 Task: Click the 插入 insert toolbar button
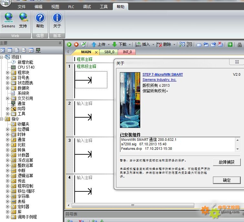(143, 44)
